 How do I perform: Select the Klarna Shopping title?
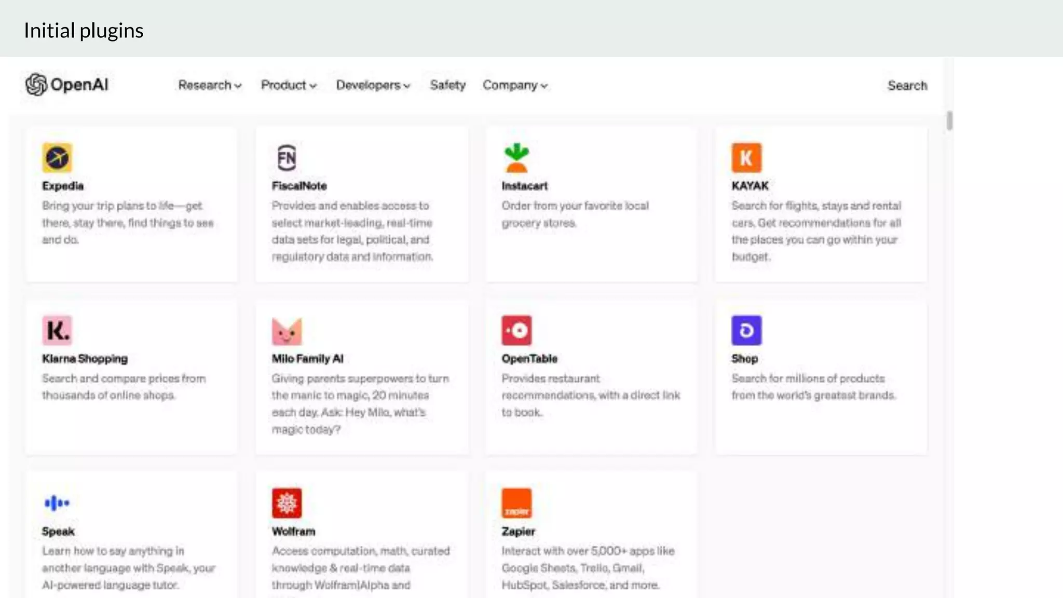pos(85,359)
